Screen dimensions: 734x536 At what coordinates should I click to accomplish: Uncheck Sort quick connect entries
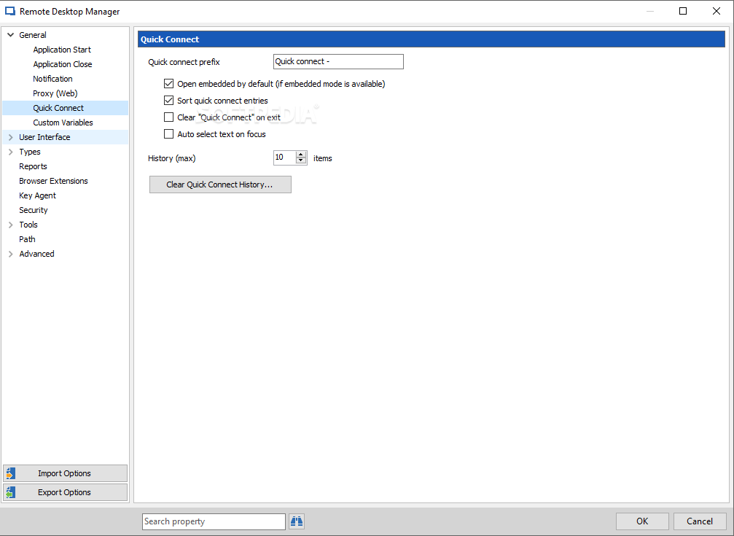click(168, 101)
